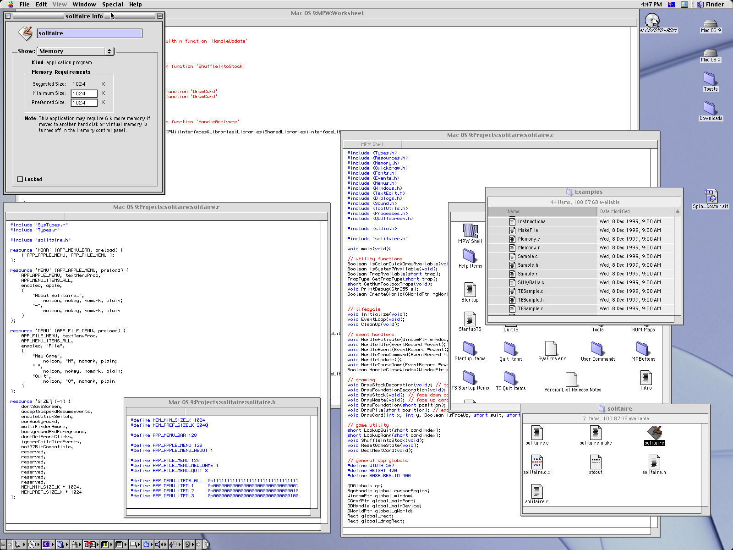Select the Help Items folder icon
This screenshot has width=733, height=550.
pyautogui.click(x=470, y=256)
